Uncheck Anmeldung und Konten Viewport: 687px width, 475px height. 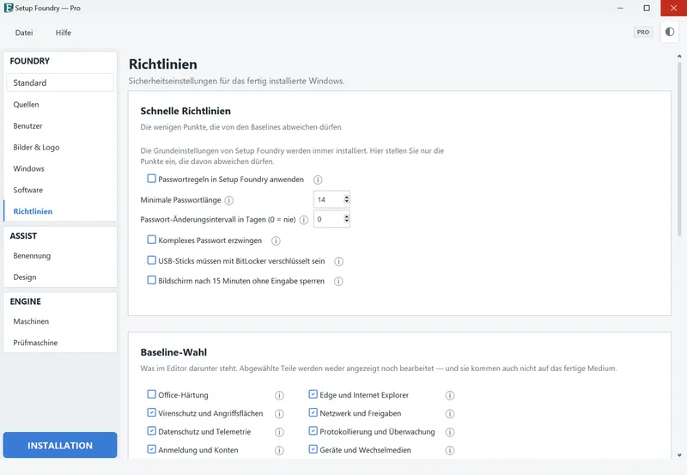(152, 449)
